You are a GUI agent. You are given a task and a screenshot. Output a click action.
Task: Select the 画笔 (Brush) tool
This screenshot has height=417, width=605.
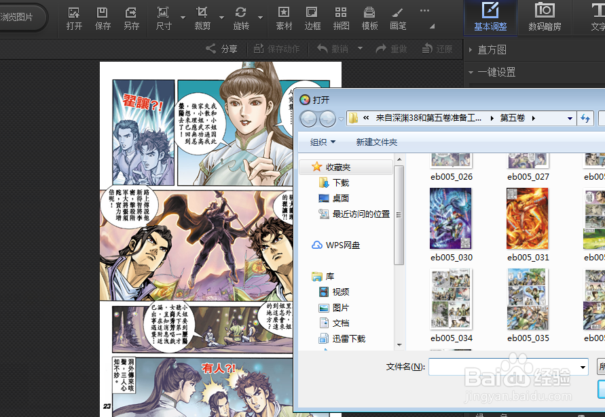tap(398, 18)
